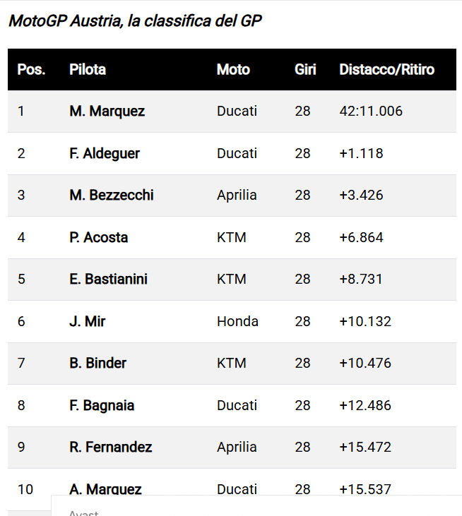Click the Pilota column header
This screenshot has width=462, height=516.
pos(88,69)
